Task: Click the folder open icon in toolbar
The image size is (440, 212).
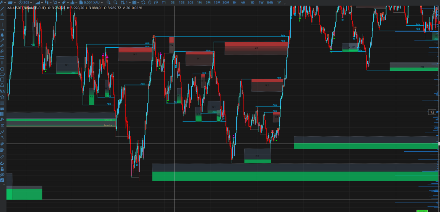Action: [x=10, y=2]
